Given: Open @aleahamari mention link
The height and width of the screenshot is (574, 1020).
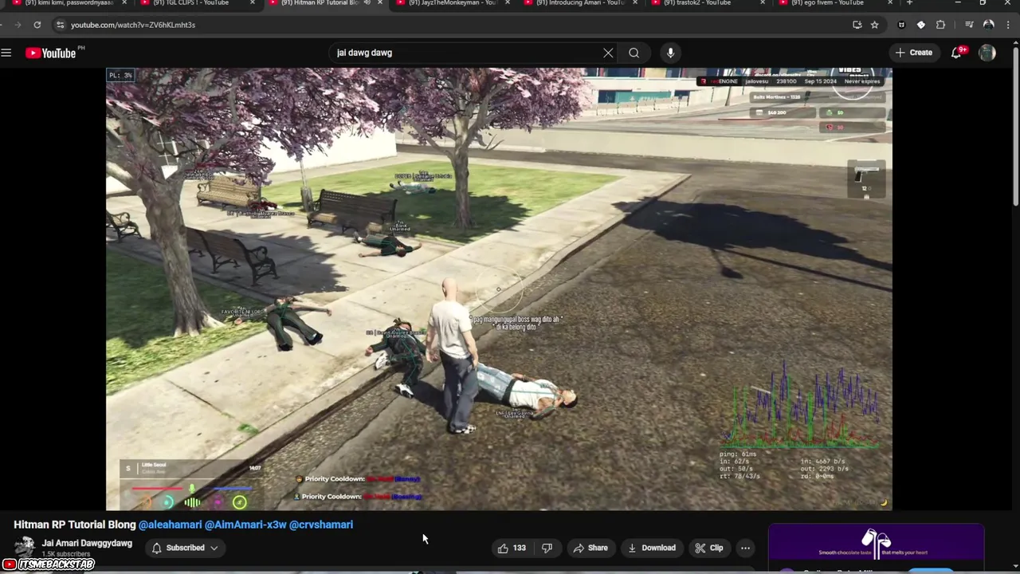Looking at the screenshot, I should click(x=170, y=525).
